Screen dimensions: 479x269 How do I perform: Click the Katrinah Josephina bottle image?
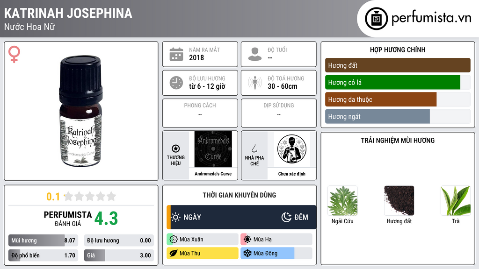pyautogui.click(x=81, y=111)
